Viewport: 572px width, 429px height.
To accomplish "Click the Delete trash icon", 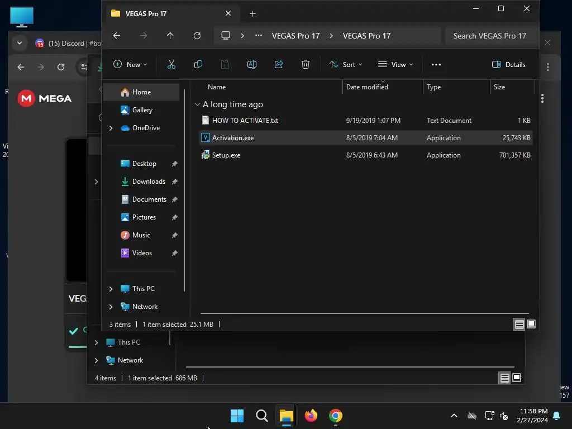I will pyautogui.click(x=306, y=65).
